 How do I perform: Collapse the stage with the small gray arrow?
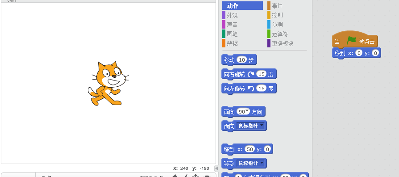216,168
